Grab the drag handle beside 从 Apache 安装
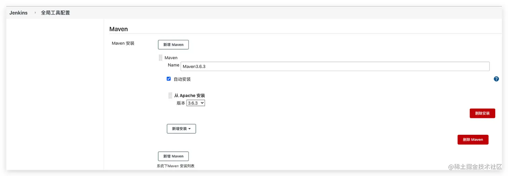Viewport: 508px width, 176px height. tap(170, 96)
